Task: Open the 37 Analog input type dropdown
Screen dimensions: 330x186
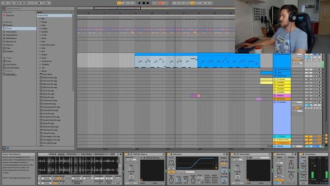Action: coord(298,102)
